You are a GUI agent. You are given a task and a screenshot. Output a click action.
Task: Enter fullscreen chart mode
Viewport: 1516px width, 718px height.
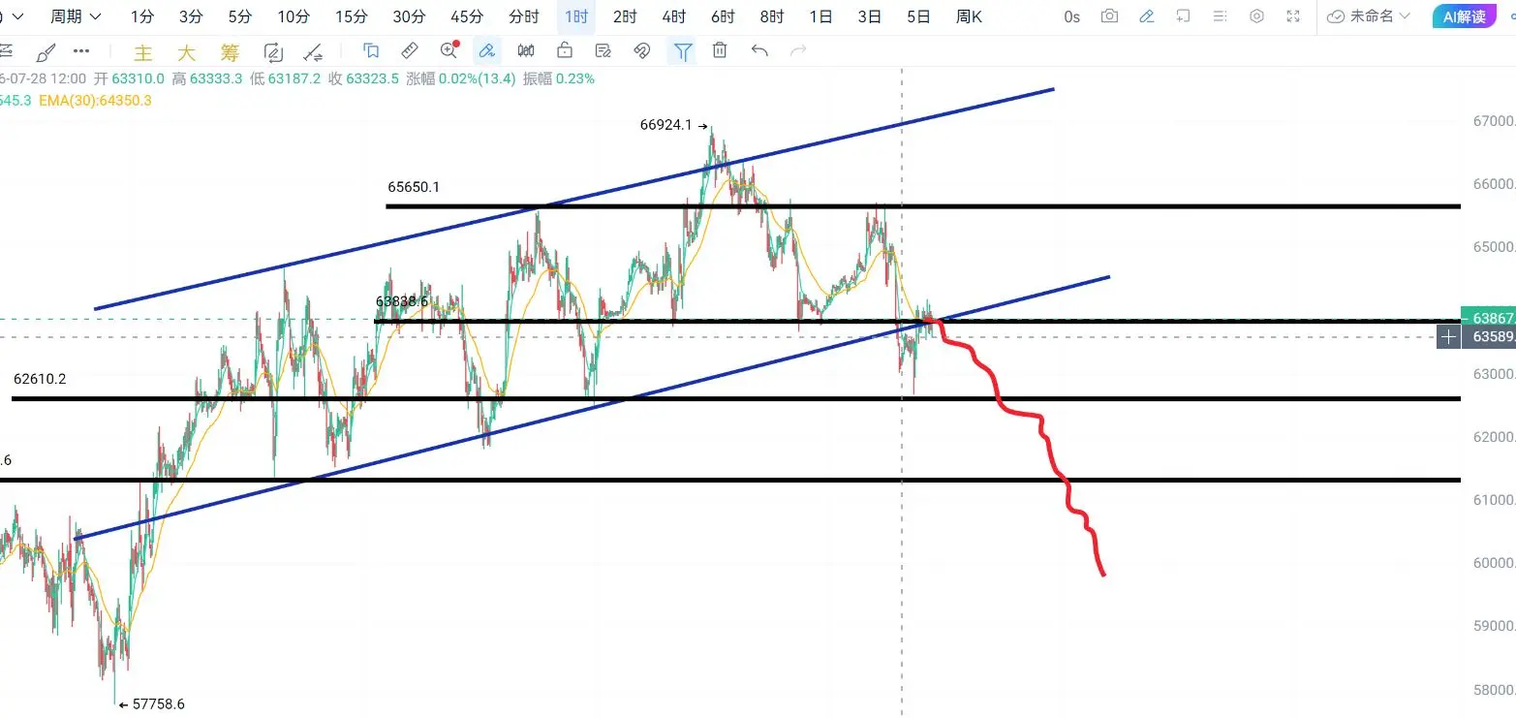(x=1293, y=16)
